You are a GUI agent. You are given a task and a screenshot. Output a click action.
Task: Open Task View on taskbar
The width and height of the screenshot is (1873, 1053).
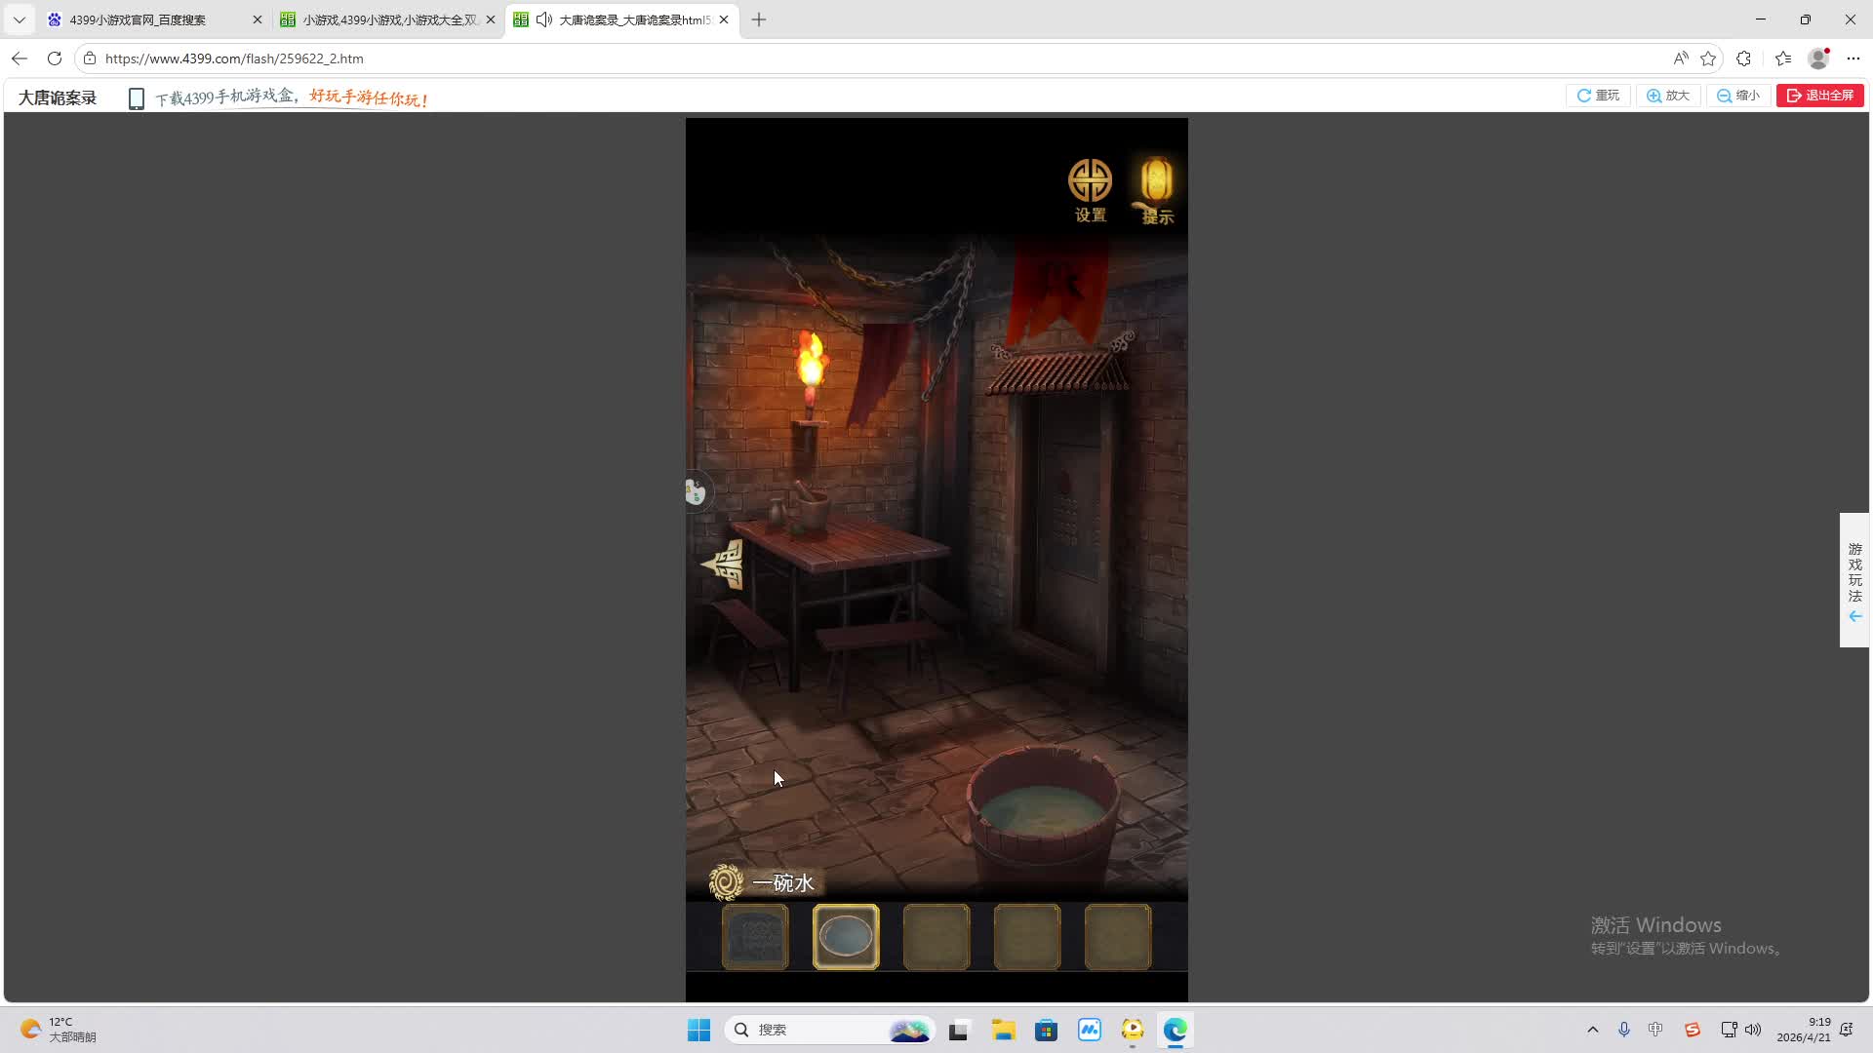959,1030
